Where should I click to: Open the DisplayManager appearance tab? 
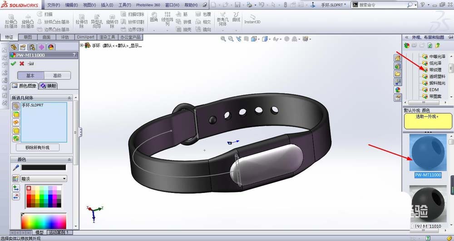pos(51,47)
